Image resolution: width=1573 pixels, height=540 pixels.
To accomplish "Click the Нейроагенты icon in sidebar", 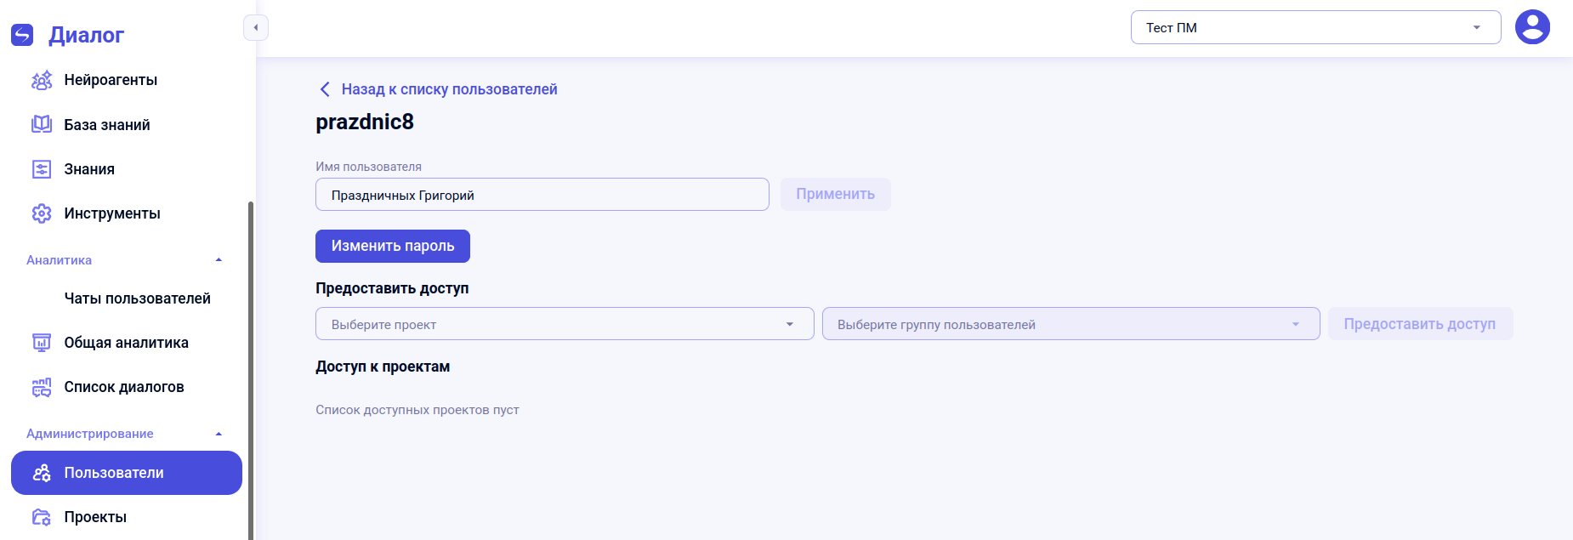I will pos(42,80).
